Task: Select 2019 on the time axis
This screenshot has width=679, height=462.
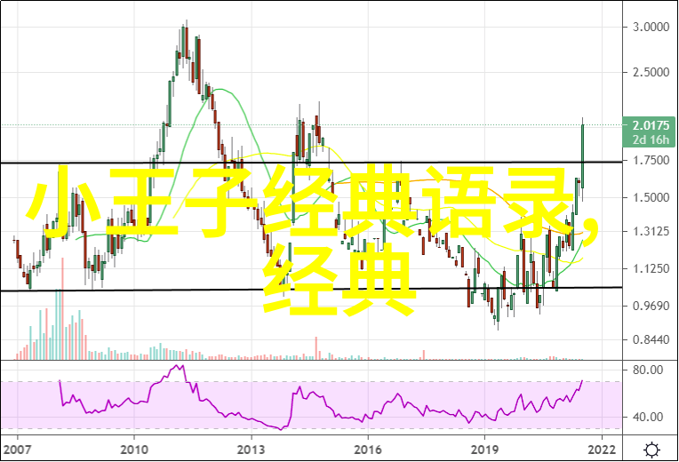Action: [484, 450]
